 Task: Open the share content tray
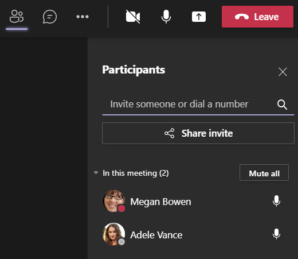199,17
